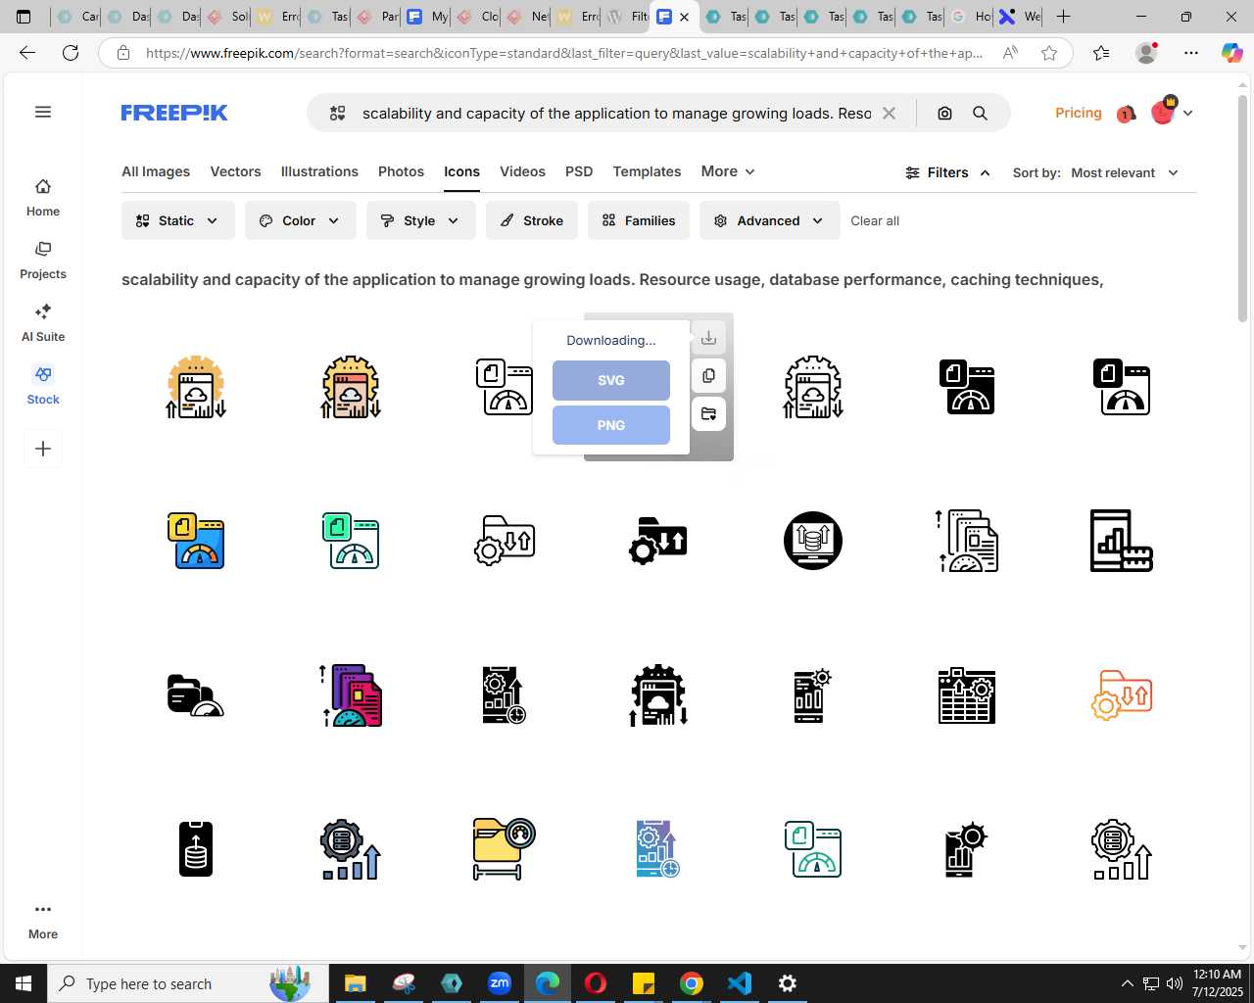
Task: Open the Style filter dropdown
Action: tap(421, 220)
